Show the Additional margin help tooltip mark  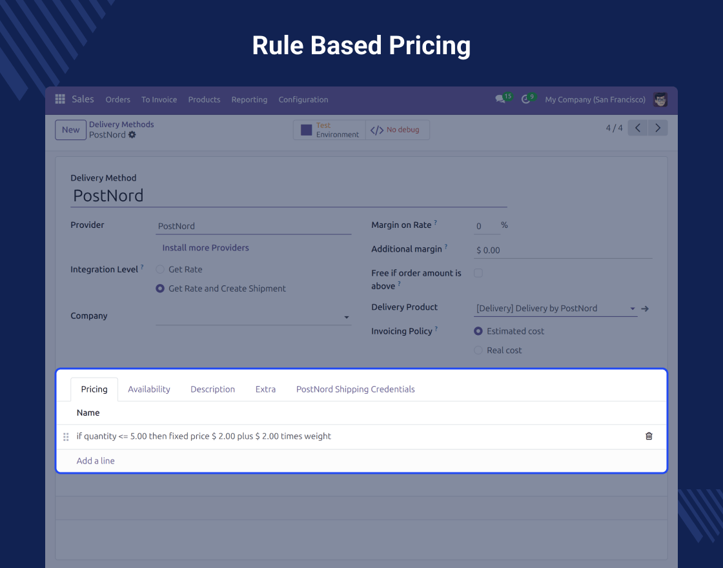(x=446, y=246)
